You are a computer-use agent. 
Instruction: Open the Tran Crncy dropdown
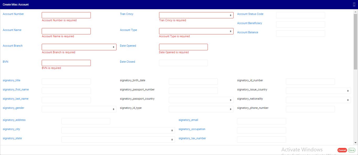[x=196, y=15]
